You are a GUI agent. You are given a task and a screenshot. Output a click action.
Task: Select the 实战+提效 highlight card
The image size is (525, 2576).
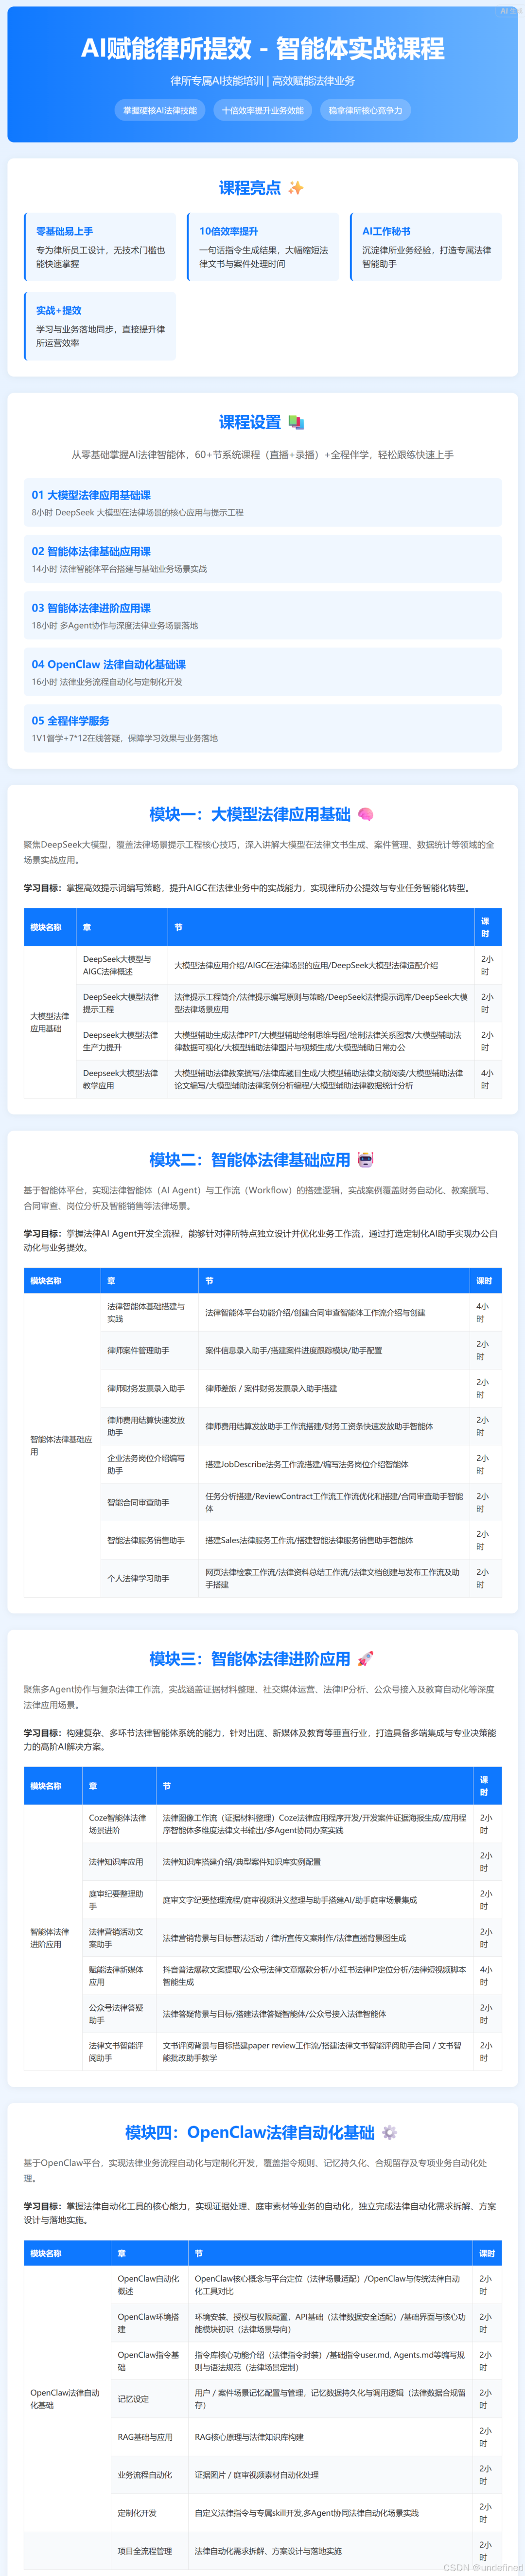pyautogui.click(x=100, y=326)
